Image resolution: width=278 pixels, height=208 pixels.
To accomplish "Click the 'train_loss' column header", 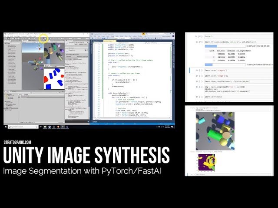I will tap(221, 51).
